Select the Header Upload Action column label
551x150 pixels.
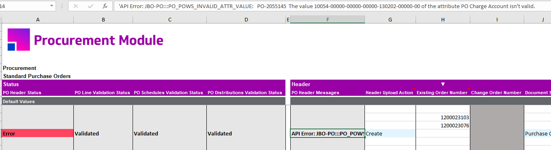(x=389, y=93)
